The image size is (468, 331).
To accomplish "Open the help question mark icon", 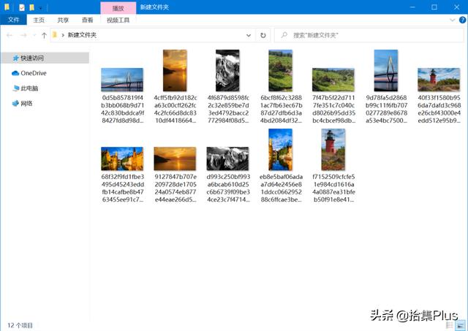I will point(461,20).
